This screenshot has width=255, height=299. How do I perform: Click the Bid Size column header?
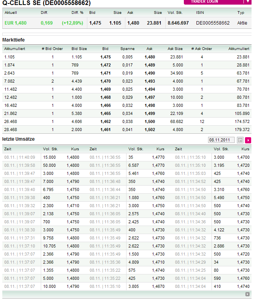coord(79,49)
